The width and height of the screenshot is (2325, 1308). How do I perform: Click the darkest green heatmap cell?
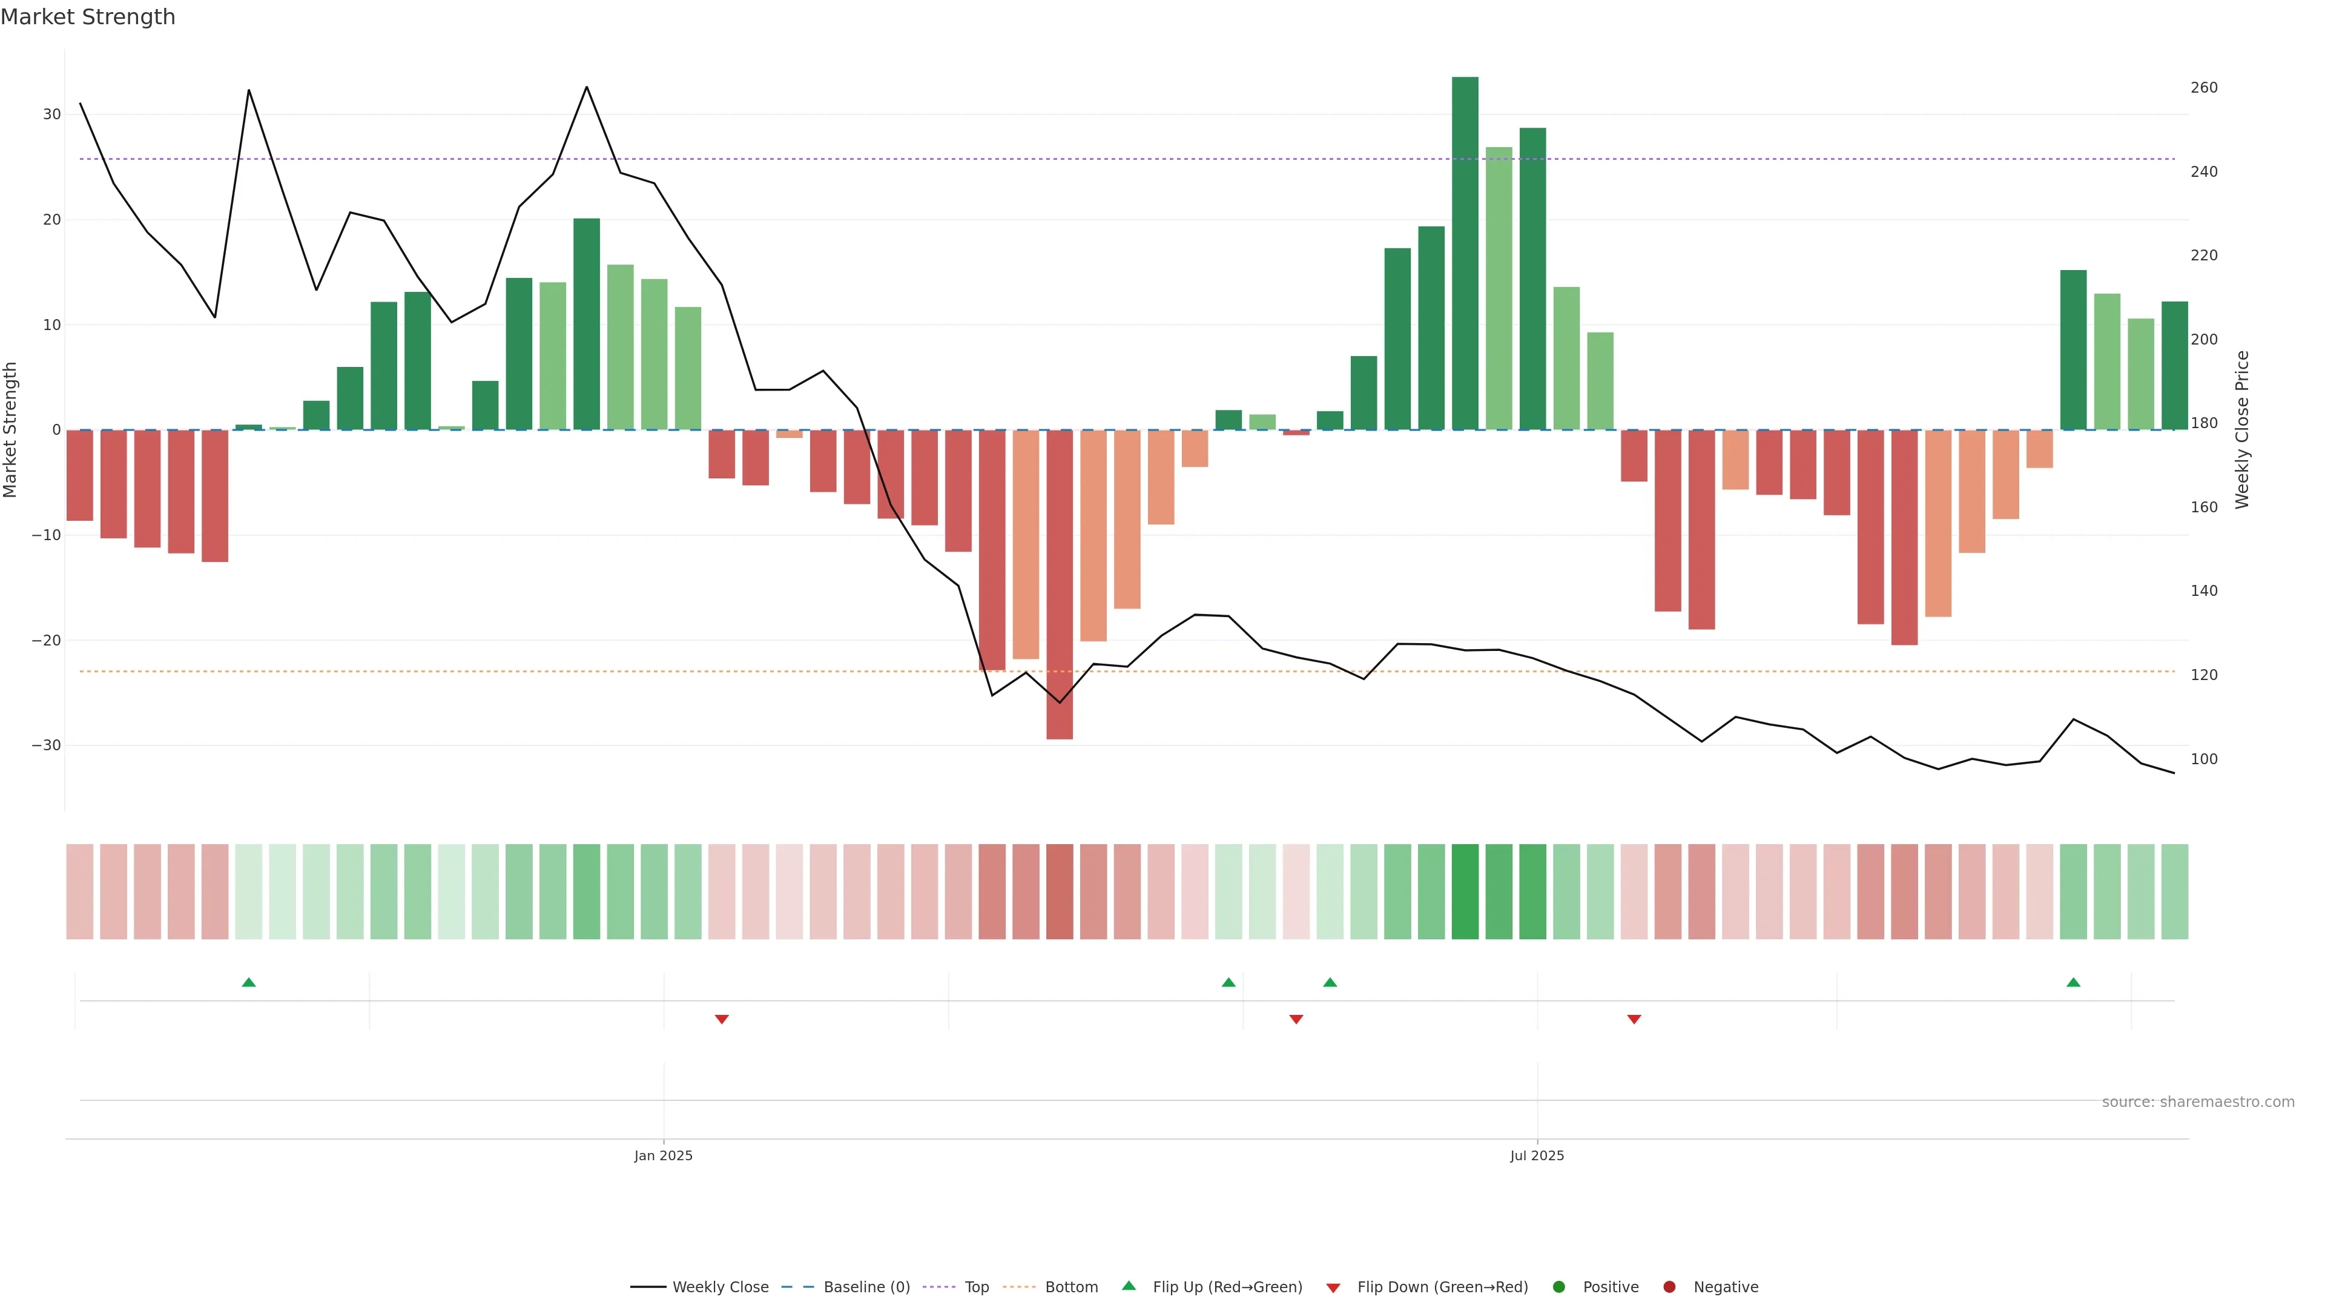(1465, 892)
